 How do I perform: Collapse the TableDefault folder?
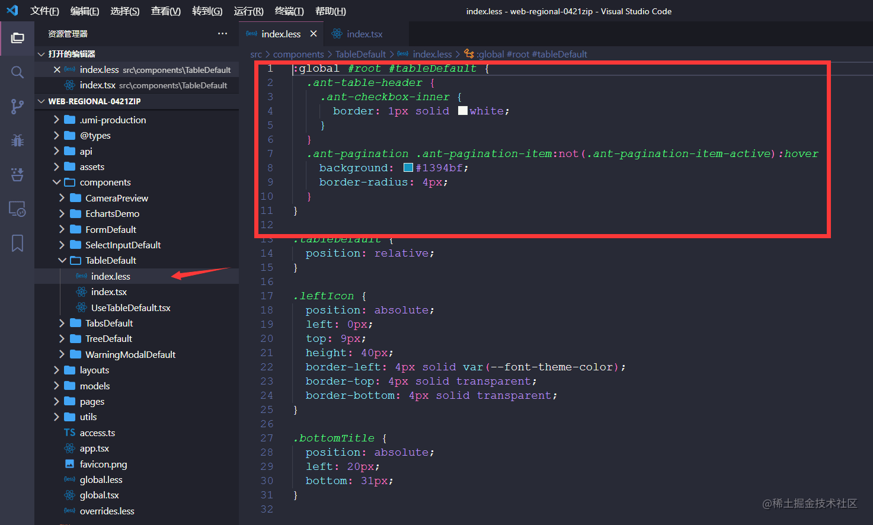pyautogui.click(x=62, y=260)
